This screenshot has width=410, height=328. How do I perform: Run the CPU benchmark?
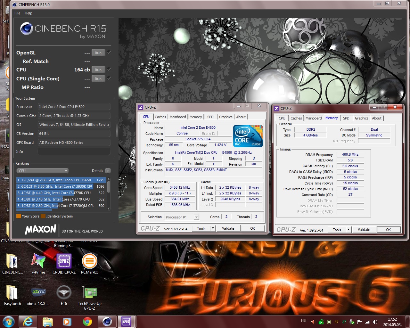click(98, 70)
